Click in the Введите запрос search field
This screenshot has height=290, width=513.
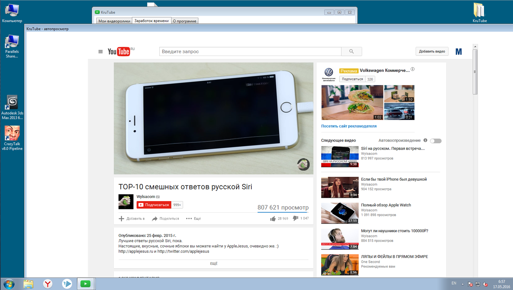click(x=250, y=51)
